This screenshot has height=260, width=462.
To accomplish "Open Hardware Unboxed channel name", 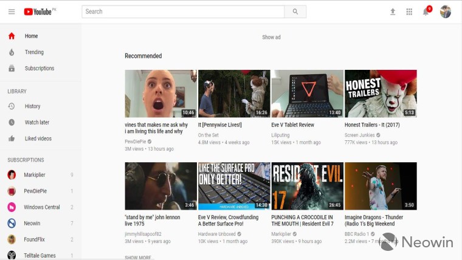I will (216, 234).
